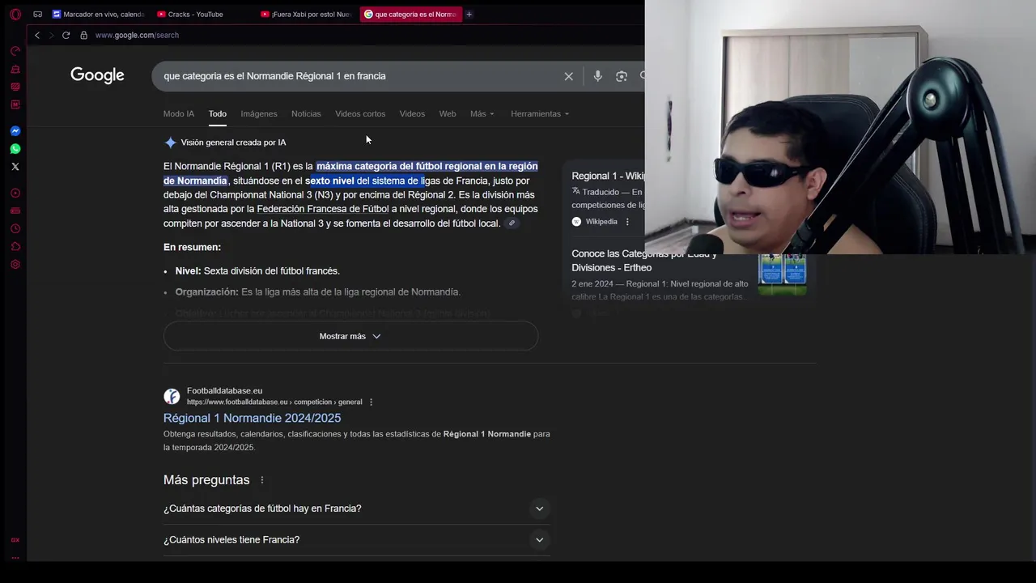Open X (Twitter) in the sidebar
Viewport: 1036px width, 583px height.
tap(15, 167)
